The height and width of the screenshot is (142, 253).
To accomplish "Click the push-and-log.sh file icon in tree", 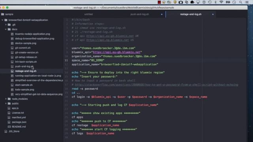I will point(12,66).
